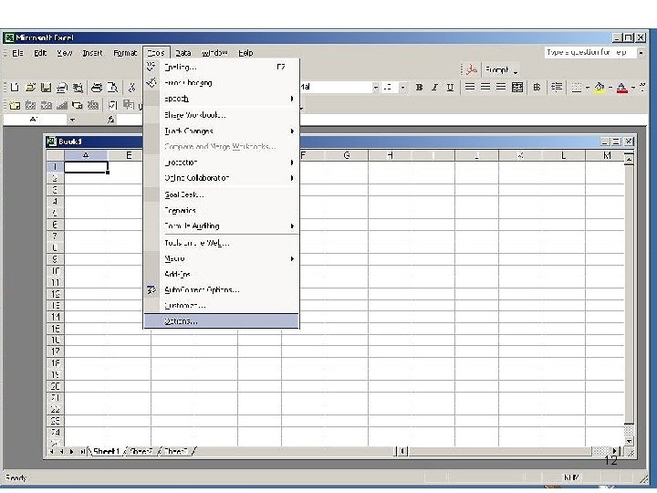Choose Share Workbook in the Tools menu
The height and width of the screenshot is (493, 657).
(221, 115)
